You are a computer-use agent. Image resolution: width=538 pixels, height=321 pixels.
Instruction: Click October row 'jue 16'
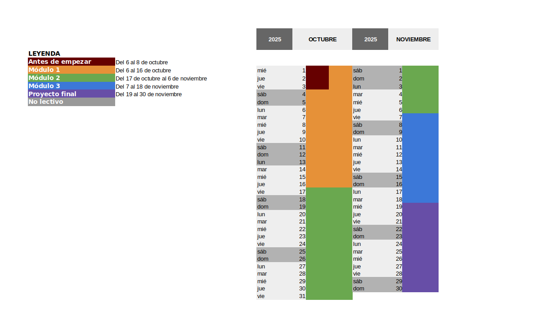coord(281,184)
